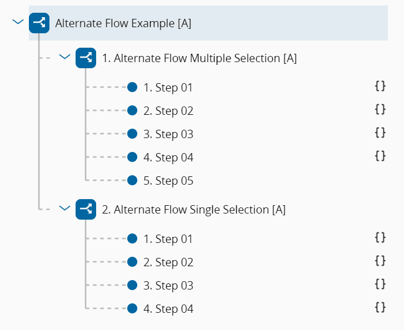Open braces icon for Single Selection Step 03

point(380,284)
